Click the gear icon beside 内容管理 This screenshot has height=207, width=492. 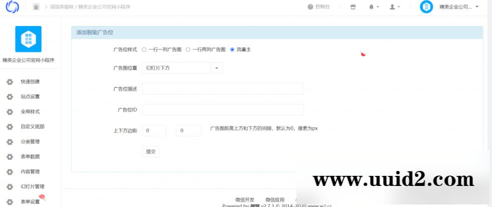9,172
